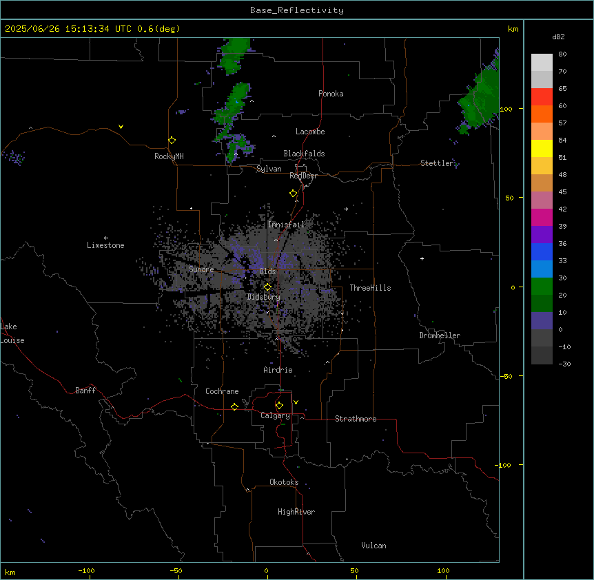The width and height of the screenshot is (594, 580).
Task: Click the green echo cell near top center
Action: coord(234,56)
